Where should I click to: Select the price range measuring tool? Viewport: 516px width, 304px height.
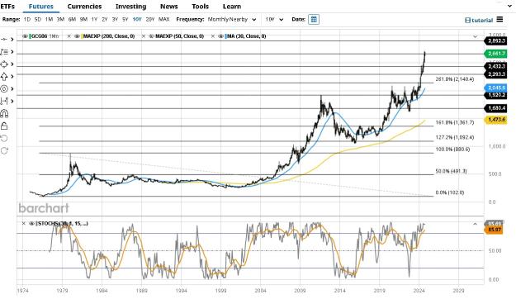click(4, 101)
